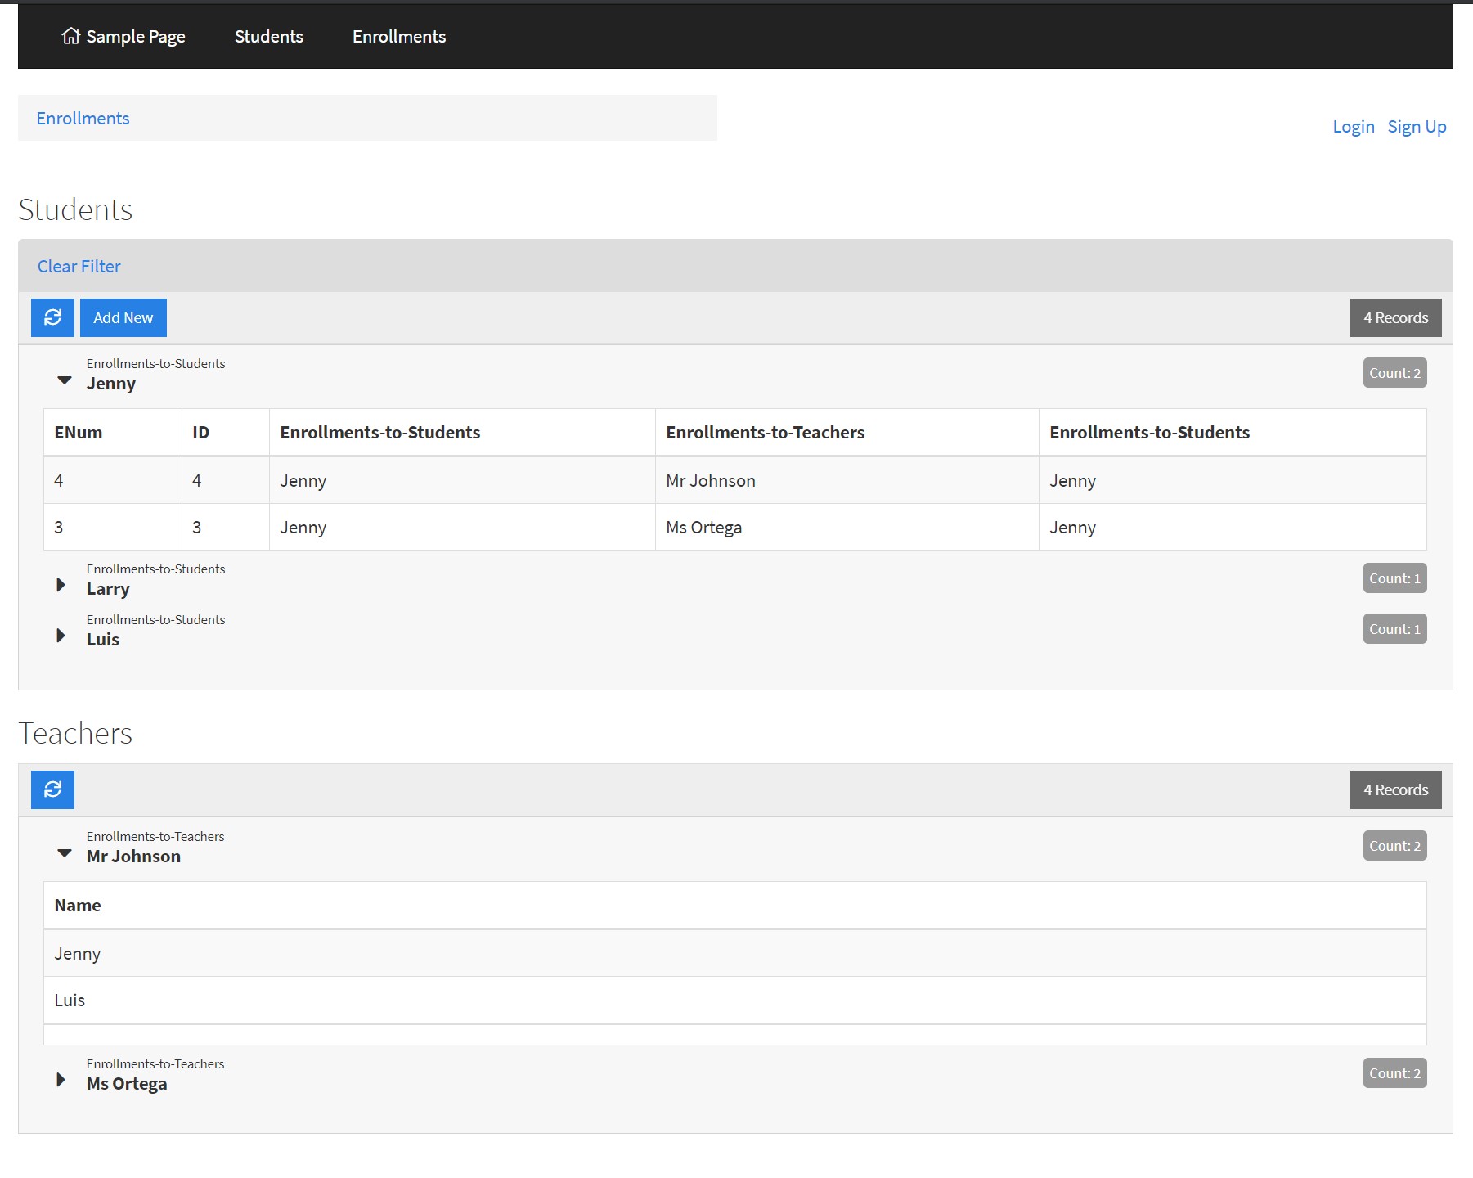The width and height of the screenshot is (1473, 1178).
Task: Click the Students 4 Records badge
Action: point(1396,317)
